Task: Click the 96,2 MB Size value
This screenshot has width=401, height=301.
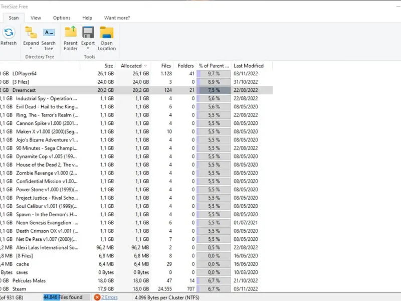Action: point(105,247)
